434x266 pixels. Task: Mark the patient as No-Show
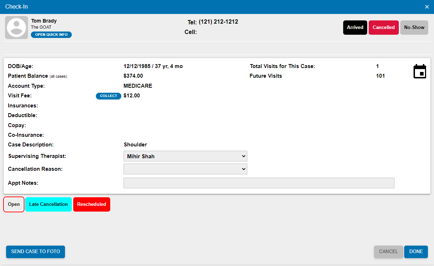coord(414,27)
